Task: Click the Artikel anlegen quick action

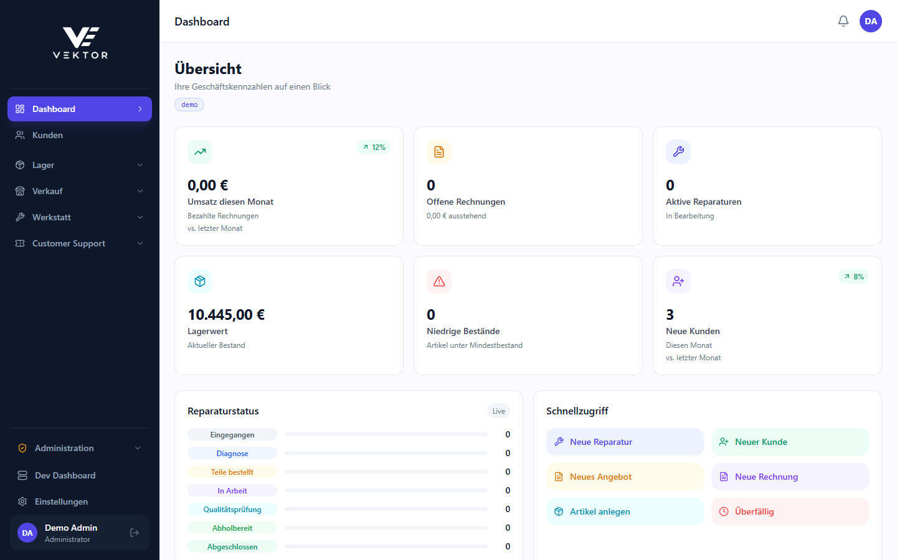Action: (625, 511)
